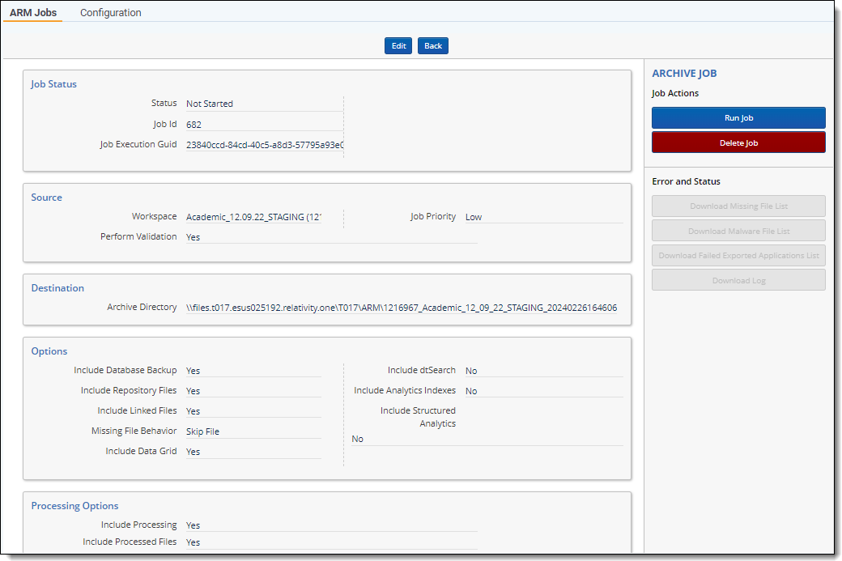This screenshot has width=842, height=561.
Task: Click the Include dtSearch No value
Action: coord(471,371)
